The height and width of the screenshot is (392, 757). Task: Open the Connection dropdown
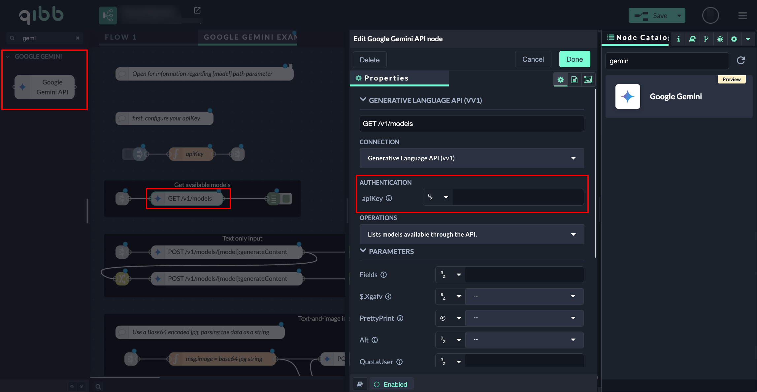[x=472, y=158]
